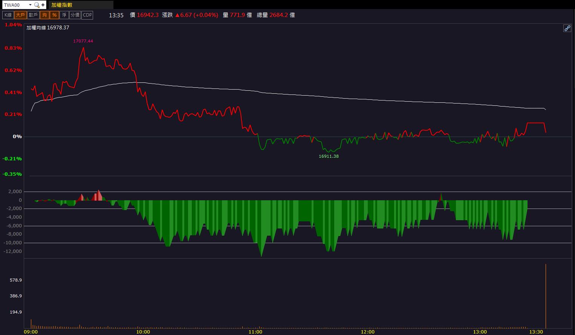Toggle the 大戶 indicator button
The image size is (575, 335).
tap(20, 15)
